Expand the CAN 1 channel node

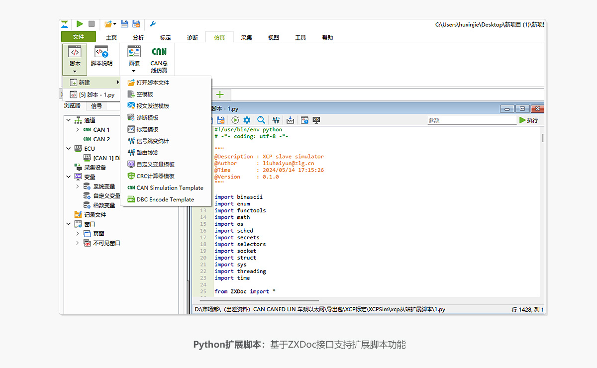[78, 130]
